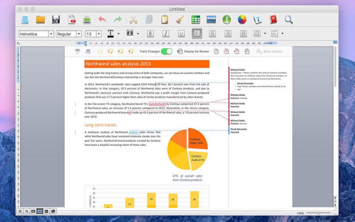Copy the selection with the pages icon
This screenshot has height=222, width=355.
[x=149, y=20]
